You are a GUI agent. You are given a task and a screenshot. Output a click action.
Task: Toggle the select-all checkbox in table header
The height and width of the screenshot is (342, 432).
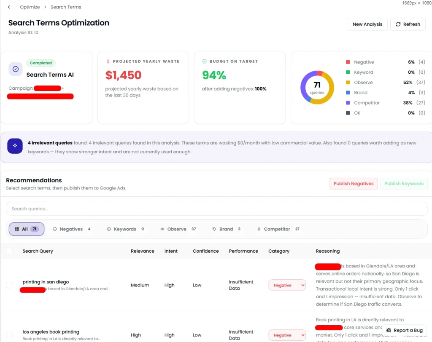[9, 251]
